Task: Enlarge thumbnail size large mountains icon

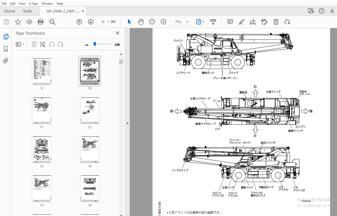Action: 117,44
